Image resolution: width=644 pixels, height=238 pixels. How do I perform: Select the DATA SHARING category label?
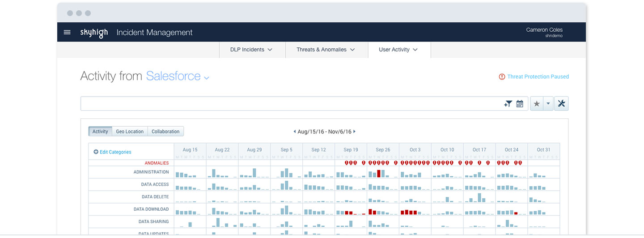(x=154, y=221)
